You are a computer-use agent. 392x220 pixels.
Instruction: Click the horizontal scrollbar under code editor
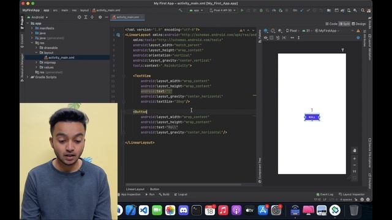tap(183, 185)
